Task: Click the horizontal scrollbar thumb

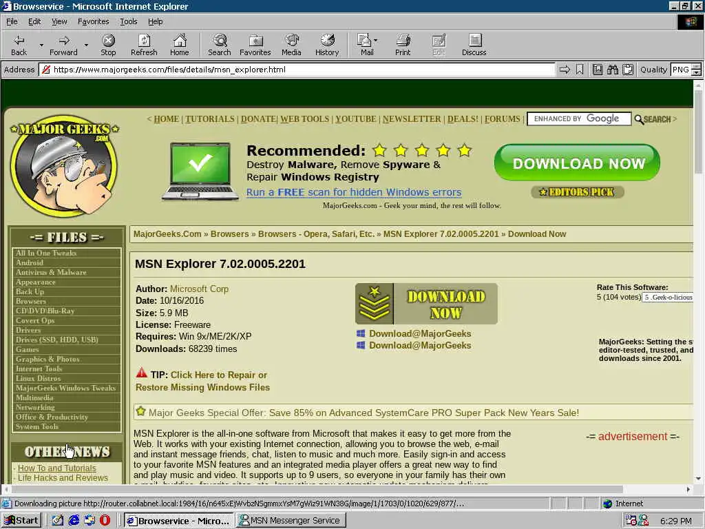Action: pyautogui.click(x=317, y=490)
